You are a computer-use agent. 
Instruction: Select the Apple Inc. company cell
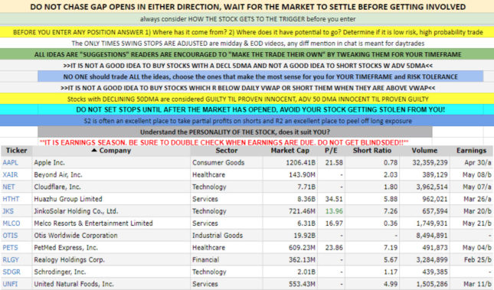point(111,162)
